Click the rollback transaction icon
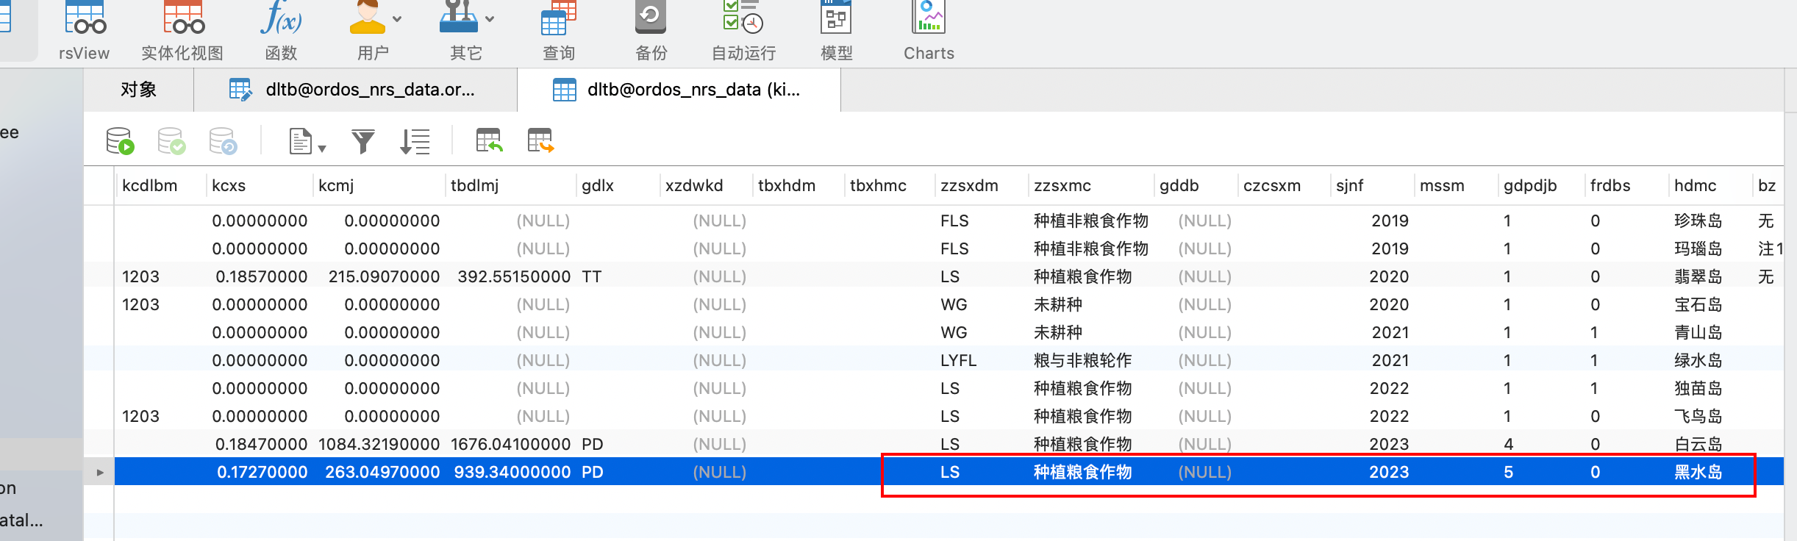The image size is (1797, 541). coord(223,141)
